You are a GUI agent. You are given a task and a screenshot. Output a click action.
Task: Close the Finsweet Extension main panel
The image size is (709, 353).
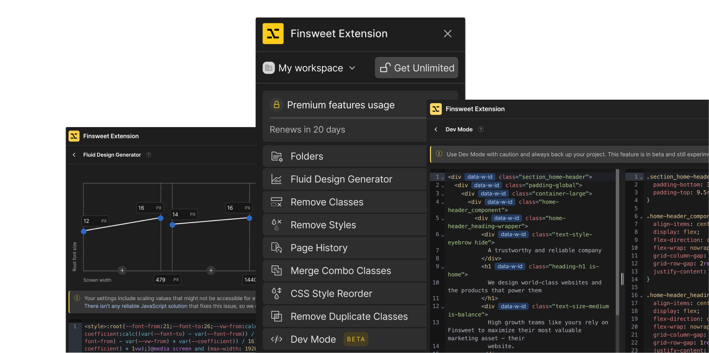point(448,33)
